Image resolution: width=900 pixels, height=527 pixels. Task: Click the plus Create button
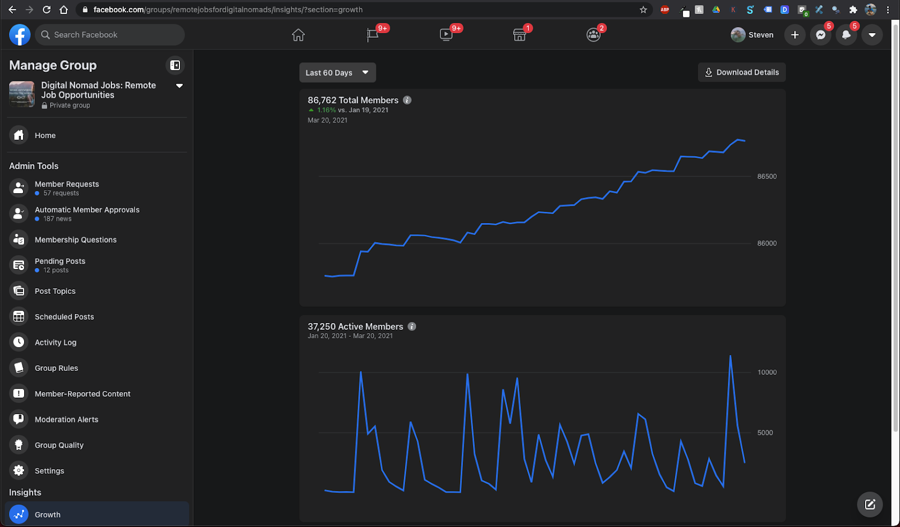(x=795, y=35)
